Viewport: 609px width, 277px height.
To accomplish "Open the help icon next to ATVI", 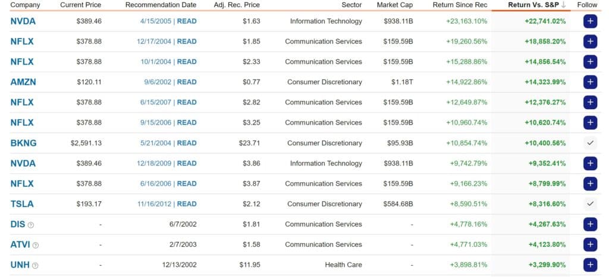I will [x=36, y=245].
